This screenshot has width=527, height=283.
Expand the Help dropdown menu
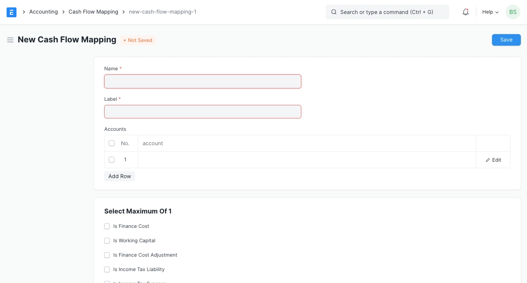click(x=490, y=12)
